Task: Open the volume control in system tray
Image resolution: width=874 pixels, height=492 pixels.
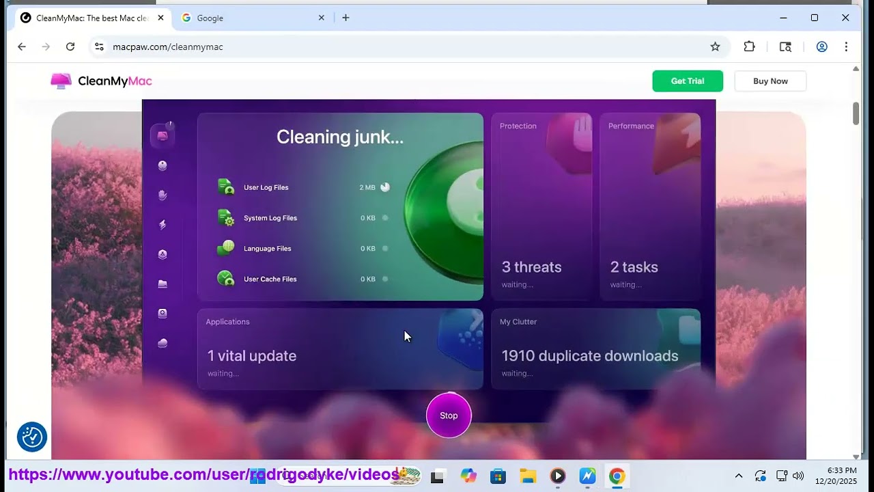Action: 798,476
